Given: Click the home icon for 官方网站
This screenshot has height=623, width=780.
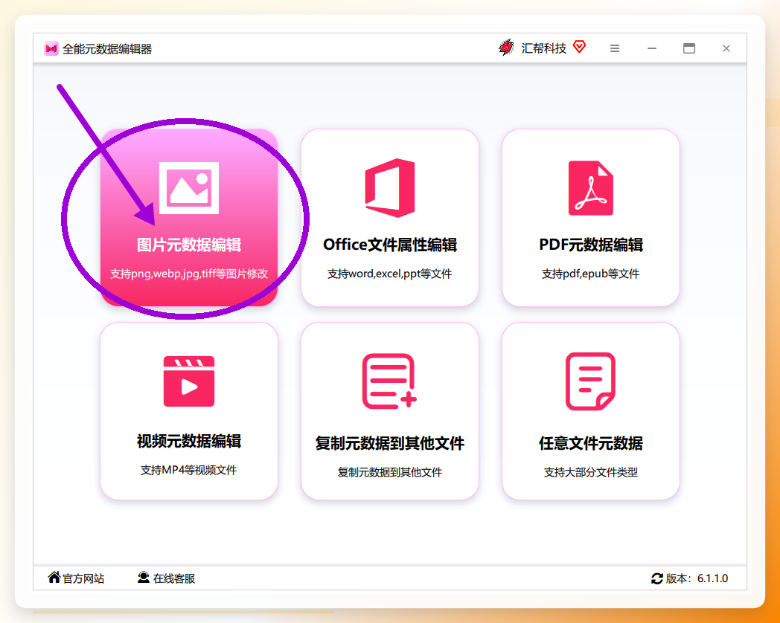Looking at the screenshot, I should [54, 578].
